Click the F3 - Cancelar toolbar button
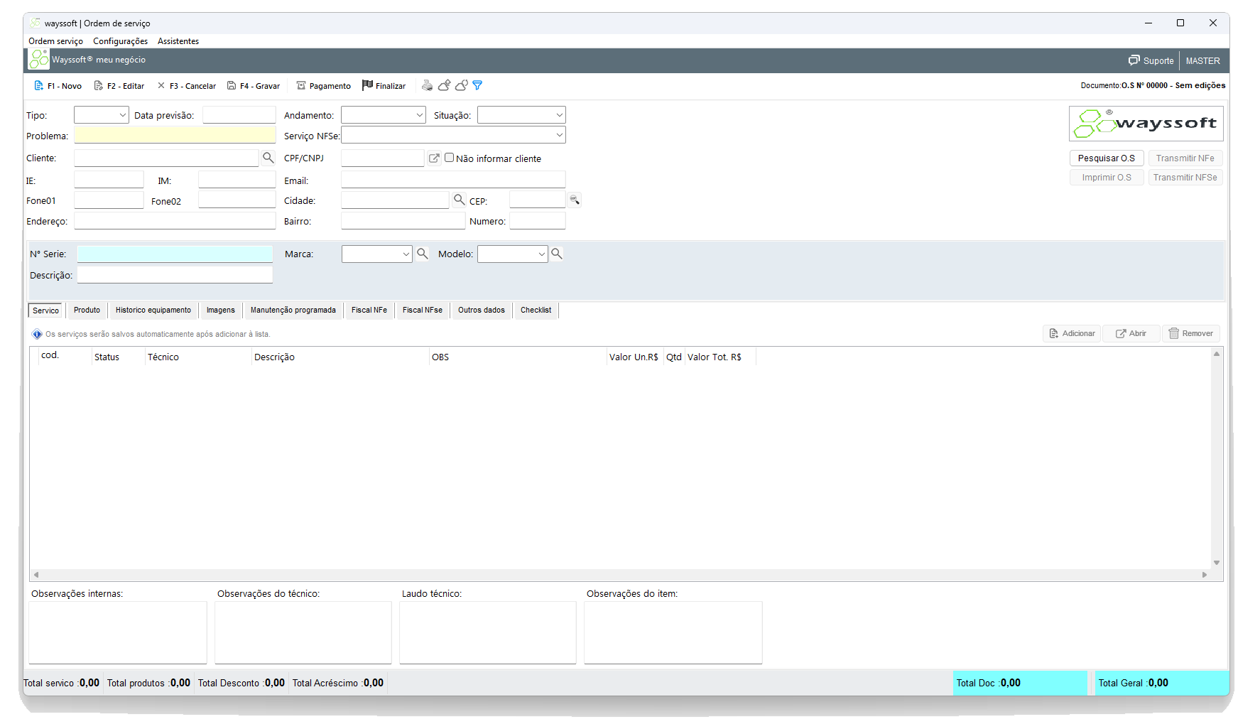 click(187, 86)
